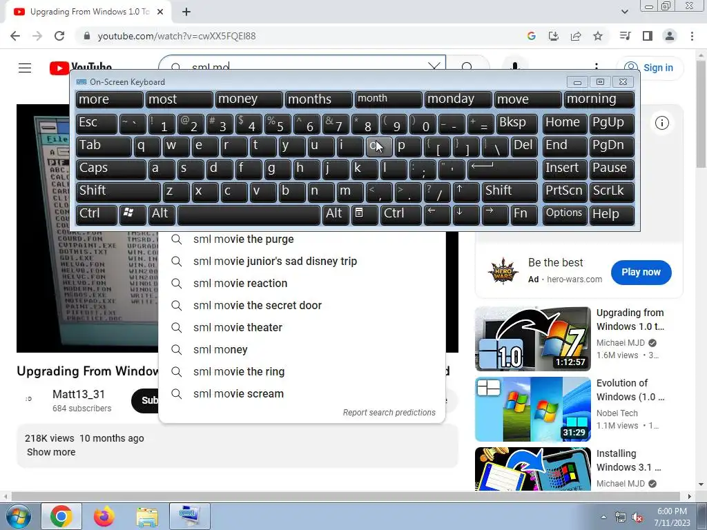Tap the spacebar on On-Screen Keyboard
This screenshot has width=707, height=530.
tap(249, 214)
